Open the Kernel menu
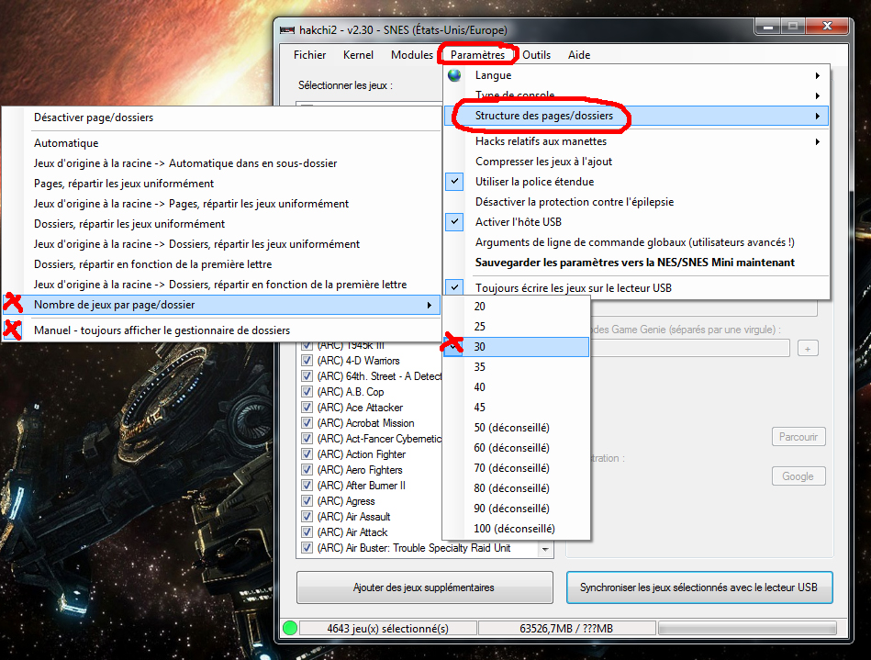Image resolution: width=871 pixels, height=660 pixels. point(358,55)
